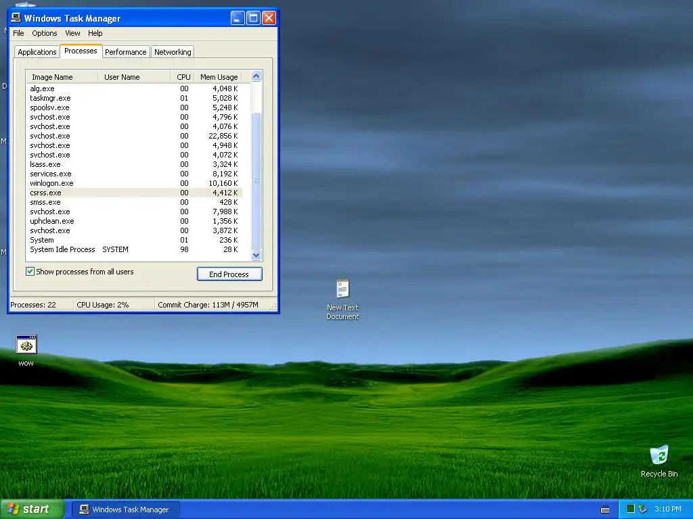Click CPU Usage: 2% status entry
693x519 pixels.
(x=103, y=305)
